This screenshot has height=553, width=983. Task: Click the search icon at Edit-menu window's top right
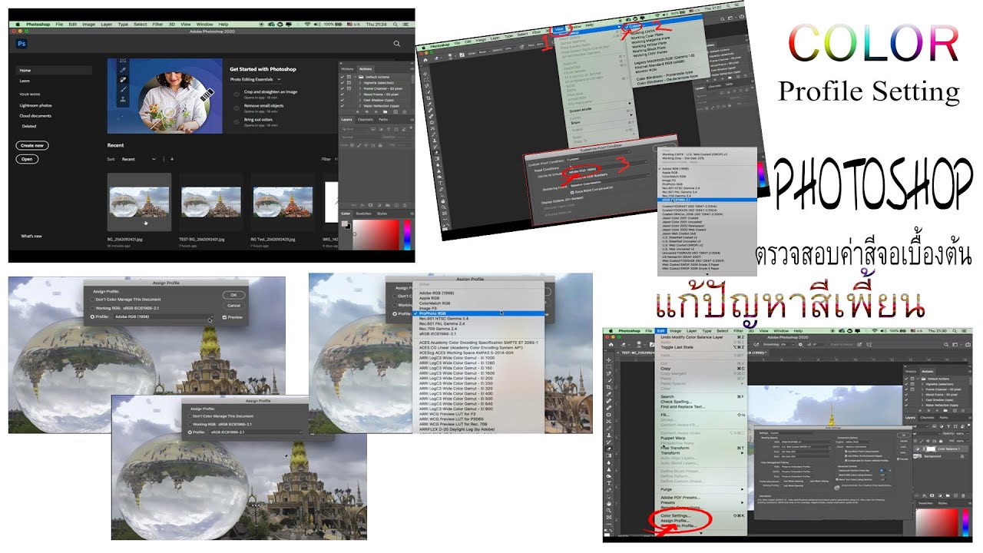click(946, 345)
